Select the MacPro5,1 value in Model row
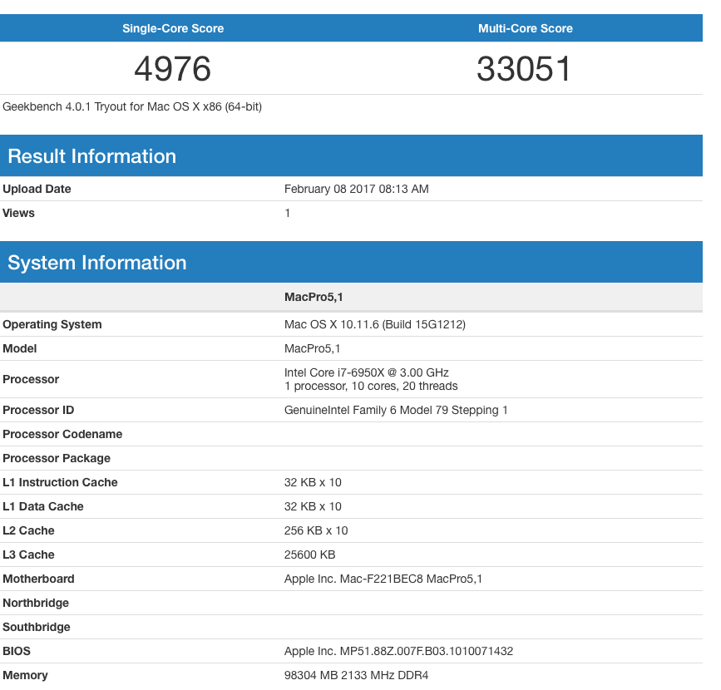Screen dimensions: 721x690 pyautogui.click(x=312, y=348)
